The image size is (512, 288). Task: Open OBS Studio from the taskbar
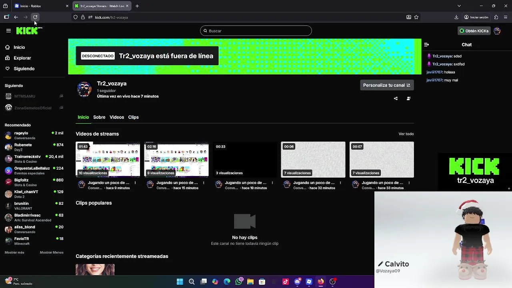coord(332,282)
